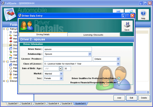153x107 pixels.
Task: Click the Dat tree item icon
Action: tap(11, 75)
